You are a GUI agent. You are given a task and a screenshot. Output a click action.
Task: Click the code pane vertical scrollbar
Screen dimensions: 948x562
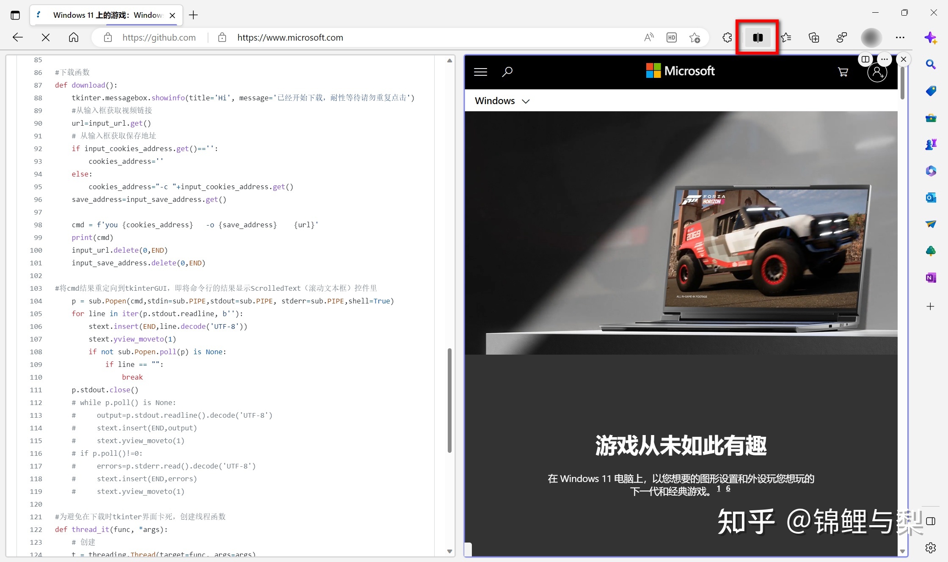point(449,400)
